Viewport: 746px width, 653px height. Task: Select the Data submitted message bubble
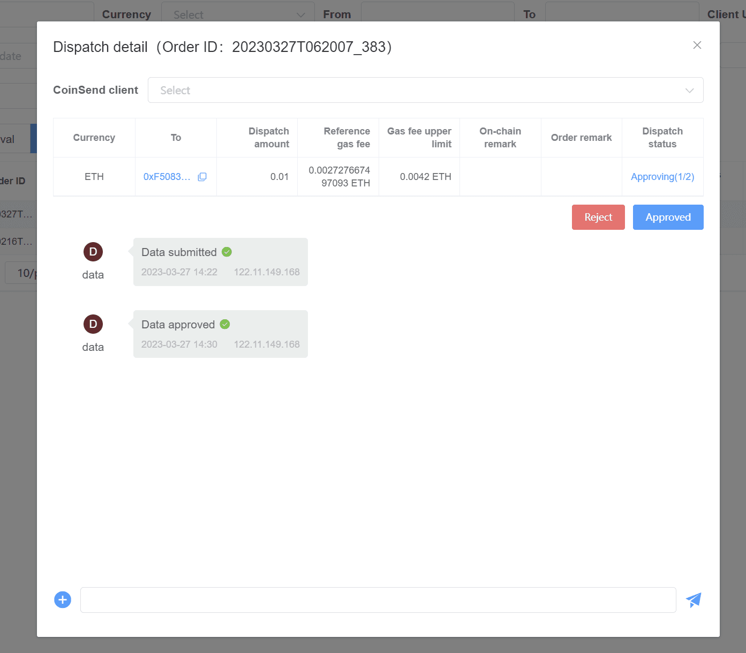[x=220, y=262]
